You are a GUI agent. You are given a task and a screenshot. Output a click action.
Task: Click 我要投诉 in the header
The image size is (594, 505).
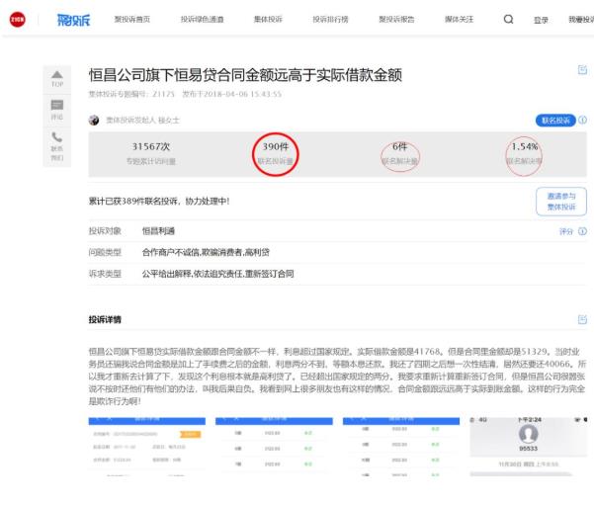[581, 20]
